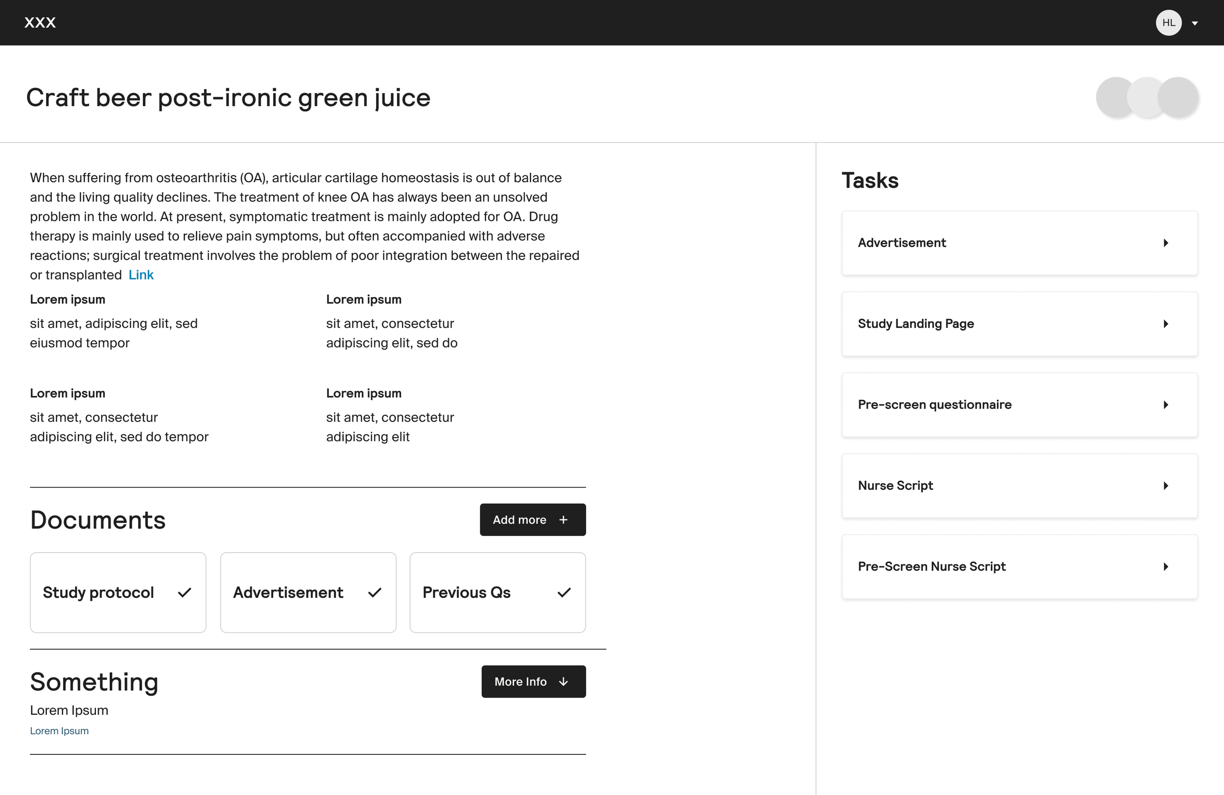Viewport: 1224px width, 795px height.
Task: Expand the Study Landing Page task arrow
Action: (1165, 324)
